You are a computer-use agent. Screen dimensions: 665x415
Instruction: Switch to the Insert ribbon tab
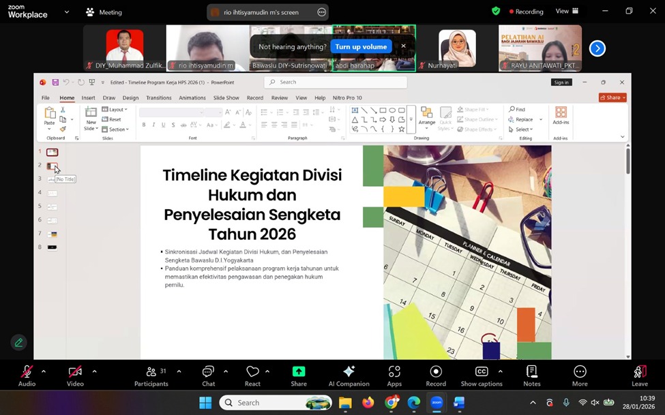point(88,97)
